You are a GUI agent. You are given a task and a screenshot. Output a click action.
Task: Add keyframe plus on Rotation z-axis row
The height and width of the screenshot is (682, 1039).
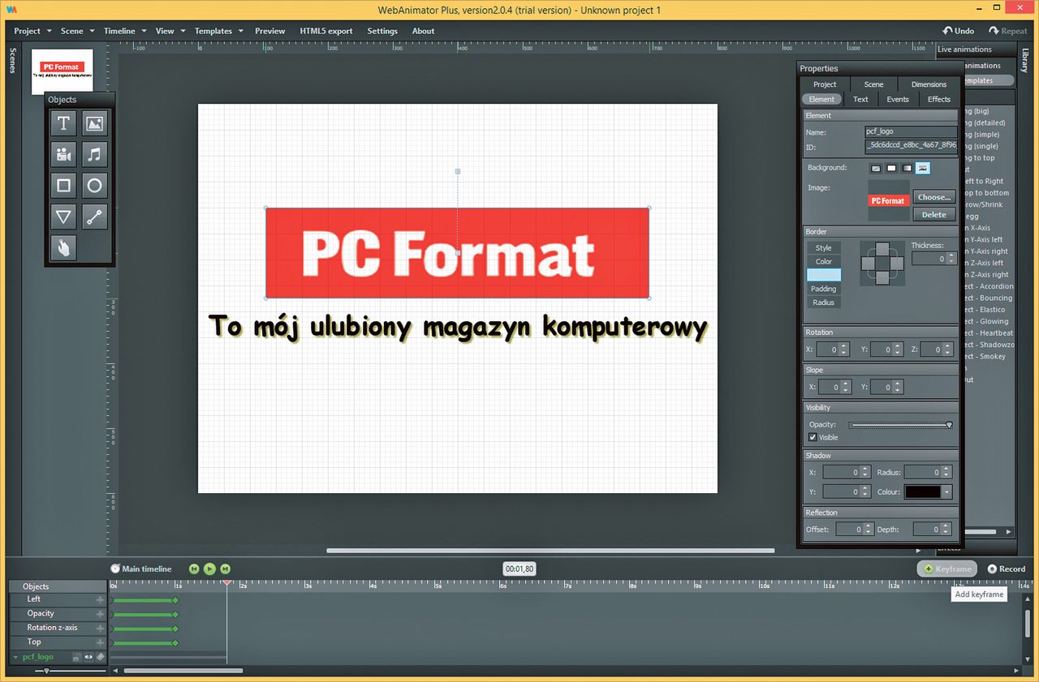click(x=101, y=628)
